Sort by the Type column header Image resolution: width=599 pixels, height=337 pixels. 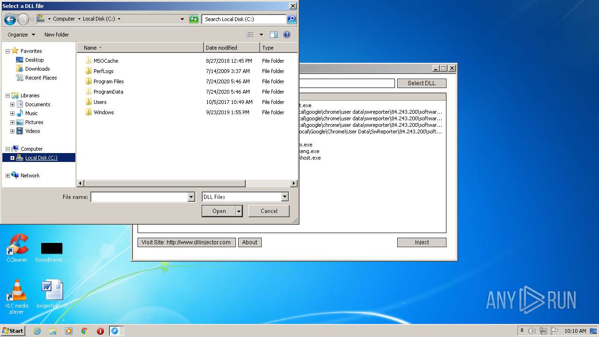(278, 48)
